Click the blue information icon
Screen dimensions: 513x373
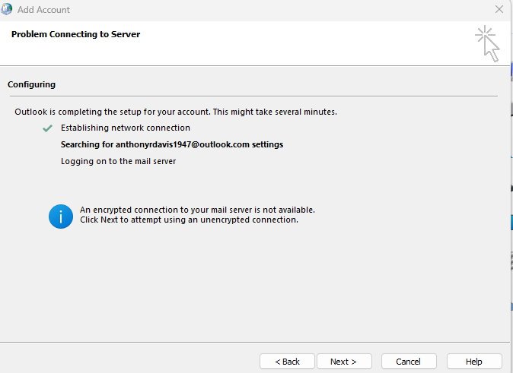[61, 217]
